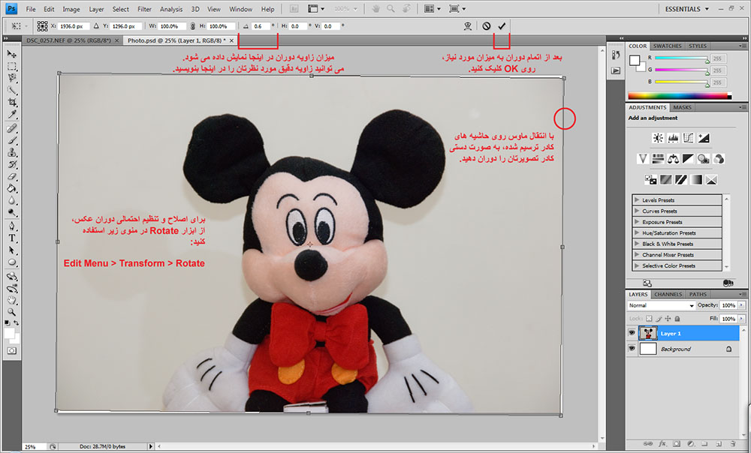Select the Move tool
Image resolution: width=751 pixels, height=453 pixels.
coord(11,53)
